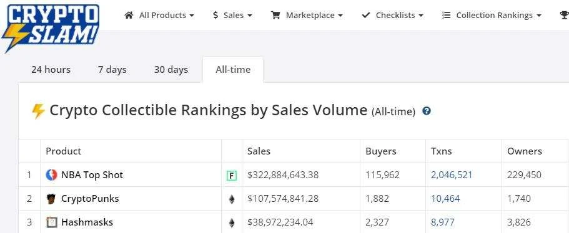The width and height of the screenshot is (569, 233).
Task: Click the Flow blockchain icon for NBA Top Shot
Action: point(232,176)
